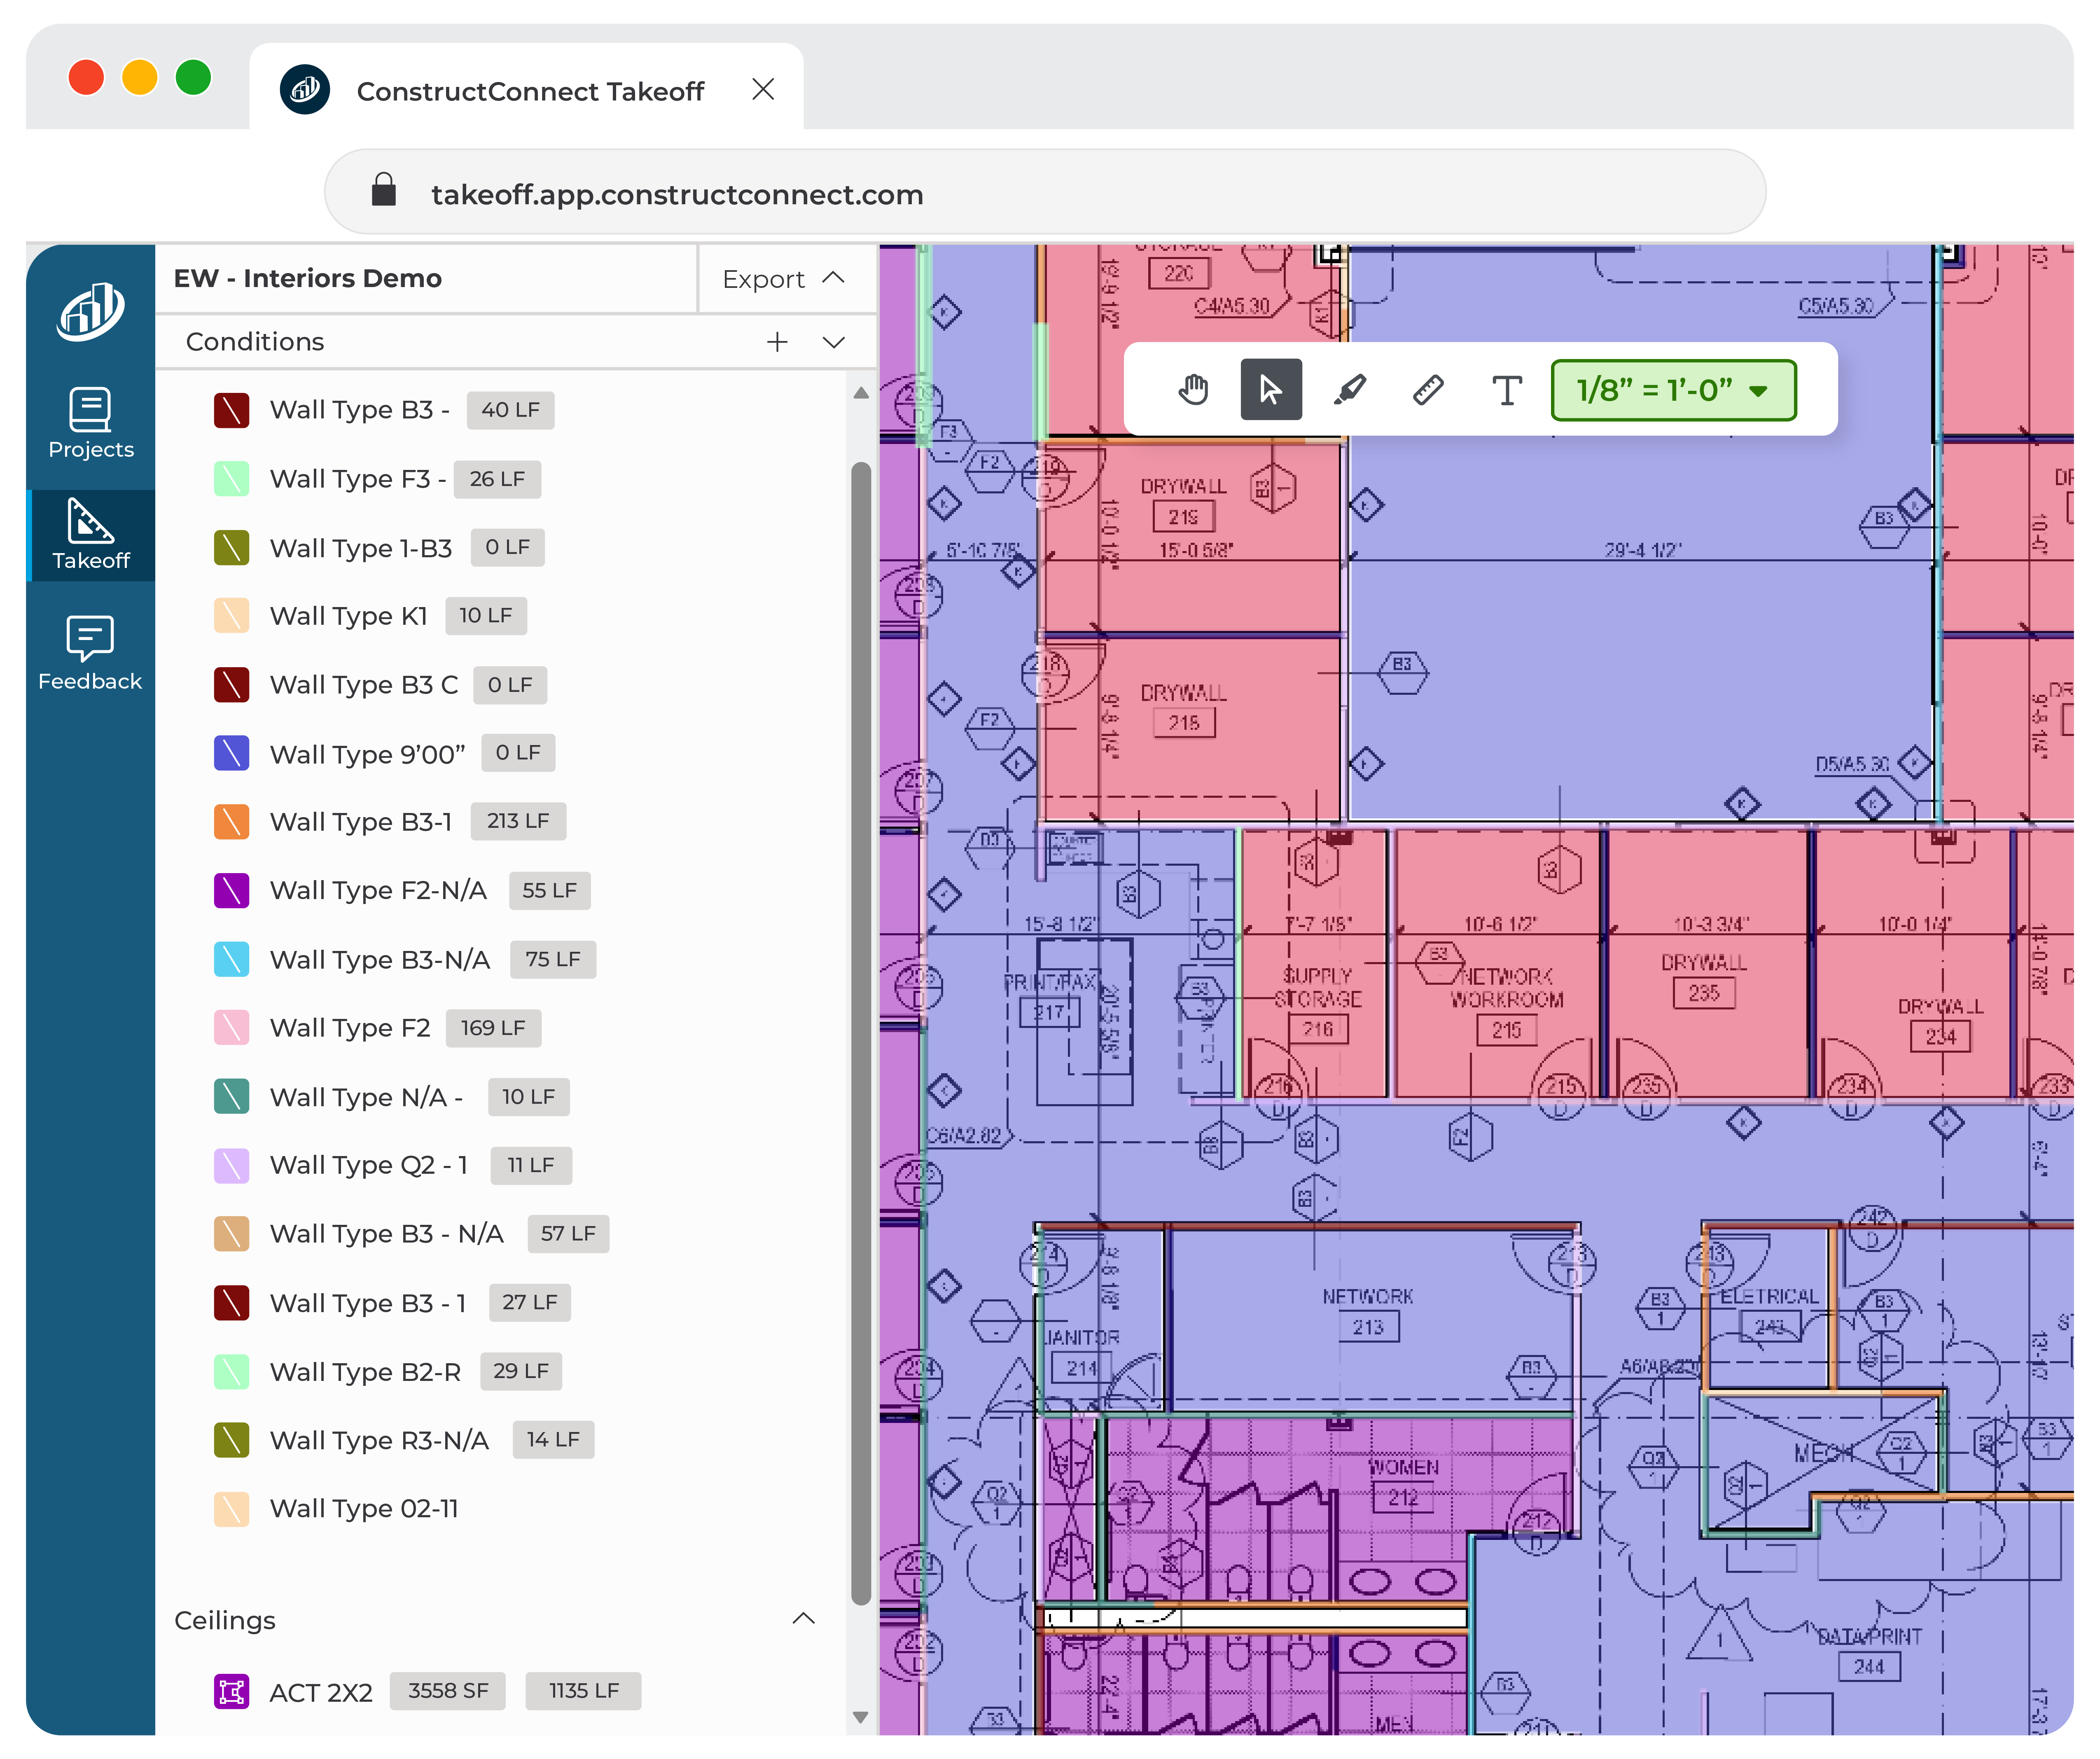
Task: Click the Wall Type F3 - color swatch
Action: [231, 479]
